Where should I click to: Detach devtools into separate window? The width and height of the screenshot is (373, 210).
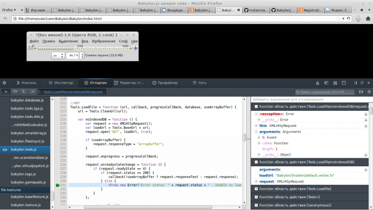pyautogui.click(x=362, y=83)
